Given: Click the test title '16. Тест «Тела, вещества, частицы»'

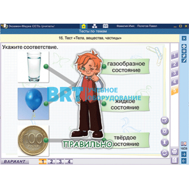Looking at the screenshot, I should (x=90, y=38).
